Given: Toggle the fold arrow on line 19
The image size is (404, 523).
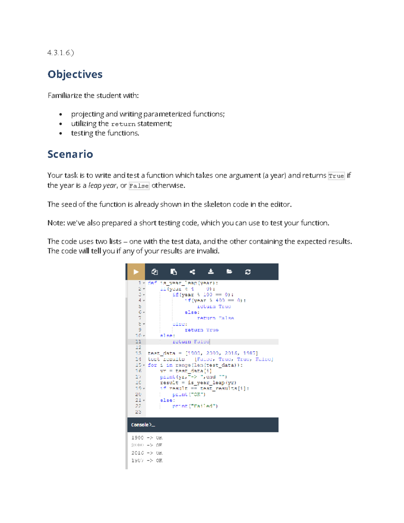Looking at the screenshot, I should pos(144,389).
